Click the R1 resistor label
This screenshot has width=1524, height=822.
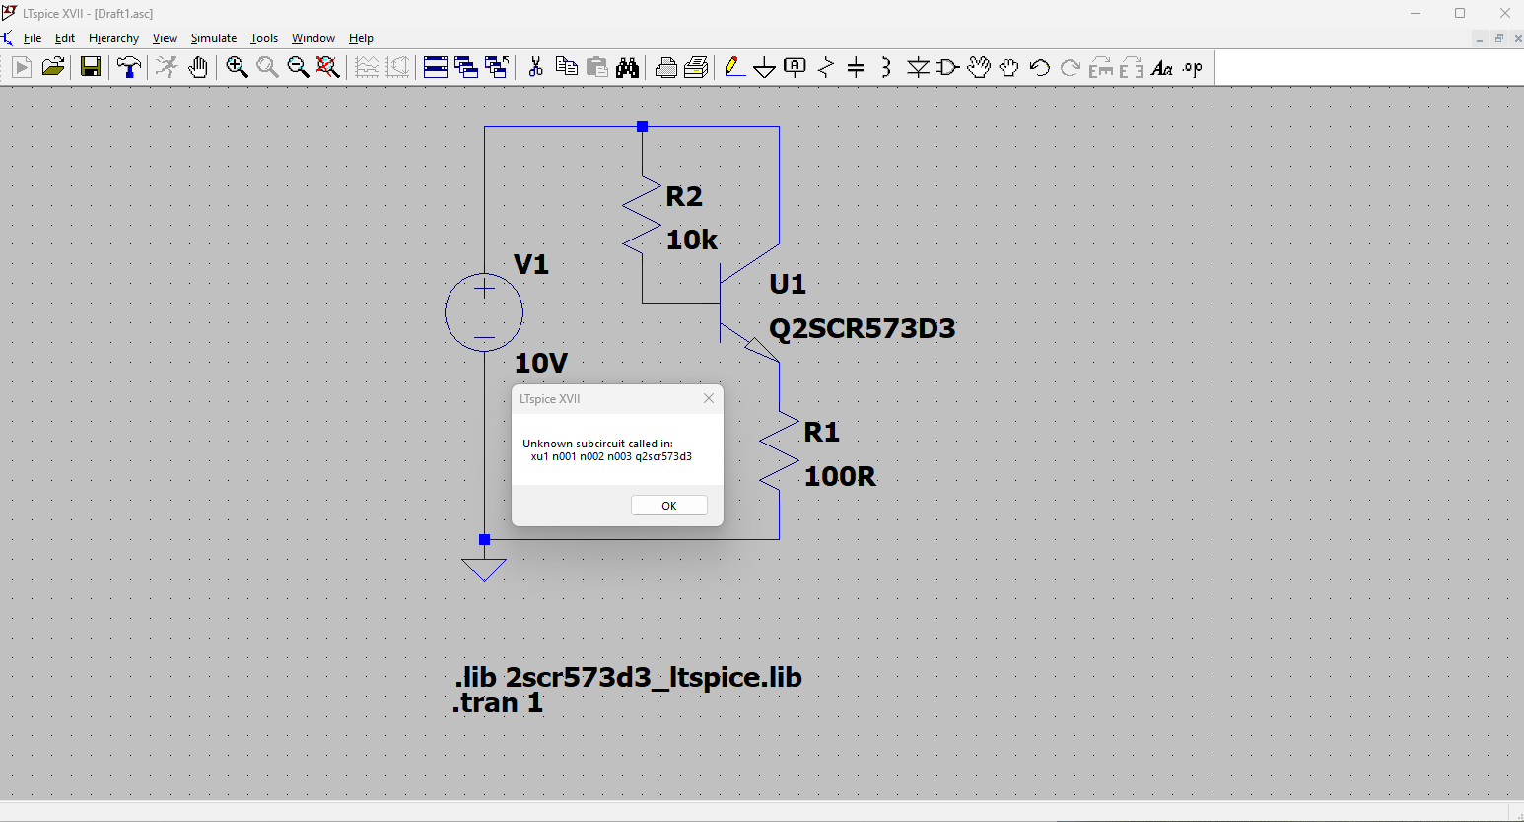click(x=821, y=432)
